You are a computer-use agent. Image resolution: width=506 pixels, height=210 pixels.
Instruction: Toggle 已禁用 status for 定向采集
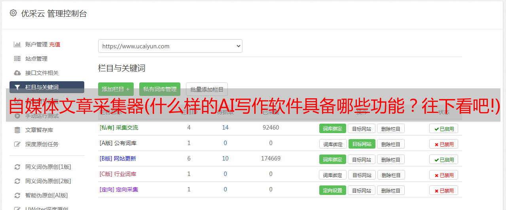(443, 190)
